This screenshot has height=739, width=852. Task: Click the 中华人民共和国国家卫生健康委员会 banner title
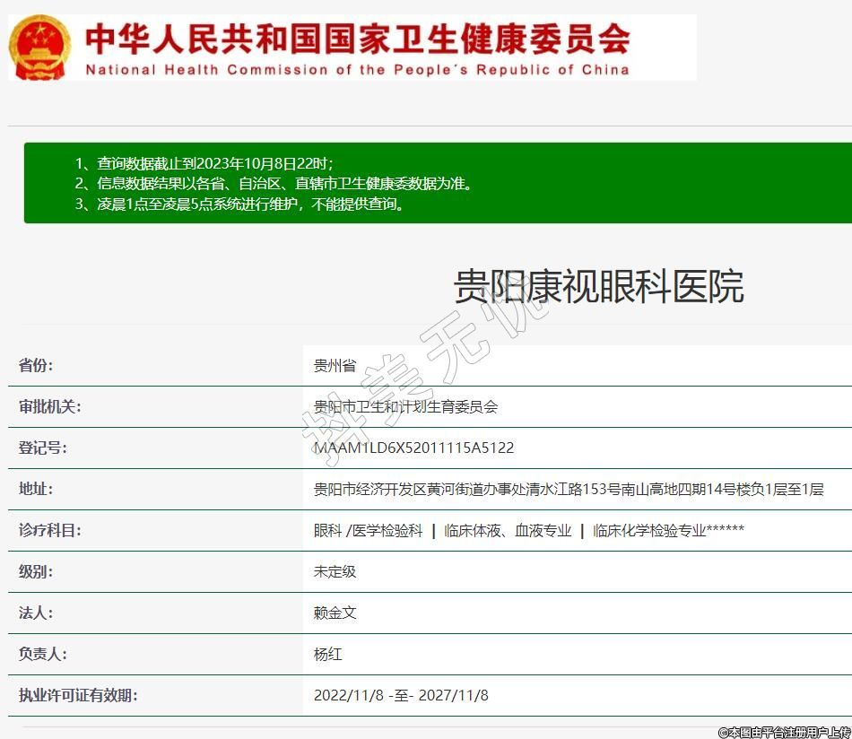coord(357,38)
